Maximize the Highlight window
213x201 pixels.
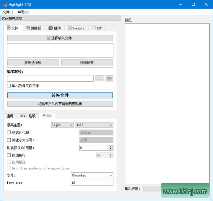tap(193, 4)
